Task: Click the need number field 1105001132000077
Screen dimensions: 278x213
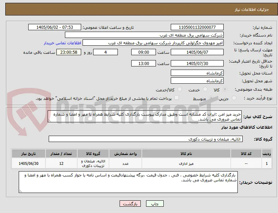Action: coord(197,27)
